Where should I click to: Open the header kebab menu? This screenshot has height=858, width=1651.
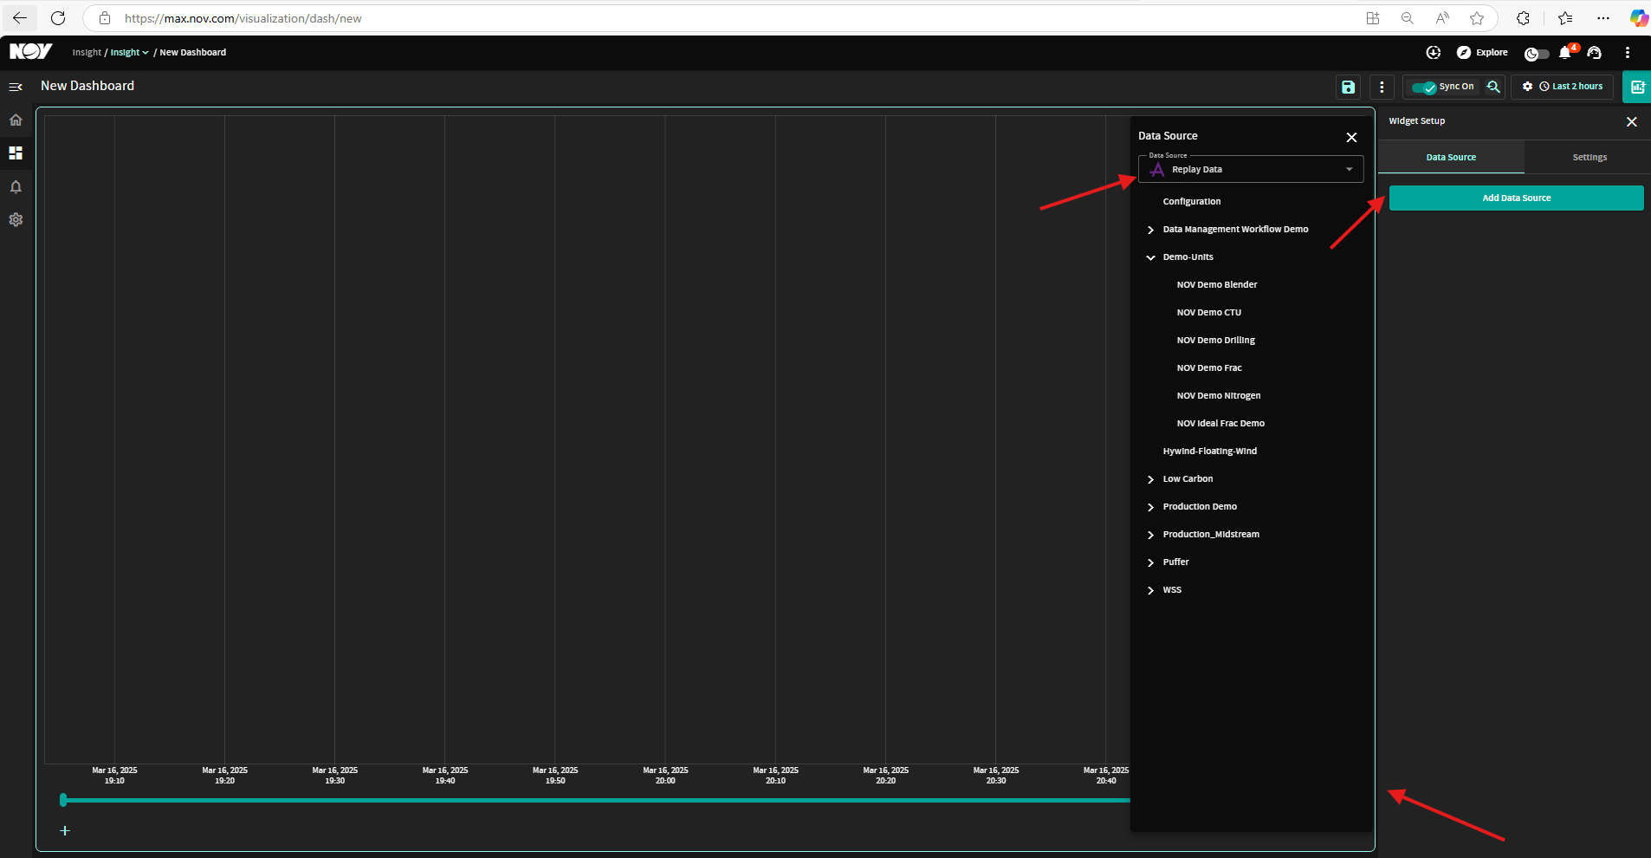1628,52
